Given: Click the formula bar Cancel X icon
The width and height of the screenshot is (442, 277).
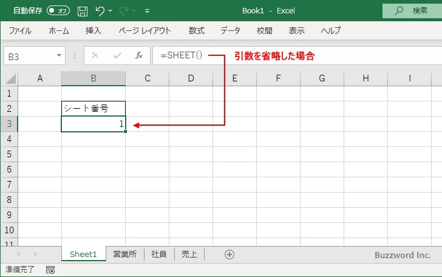Looking at the screenshot, I should (95, 56).
